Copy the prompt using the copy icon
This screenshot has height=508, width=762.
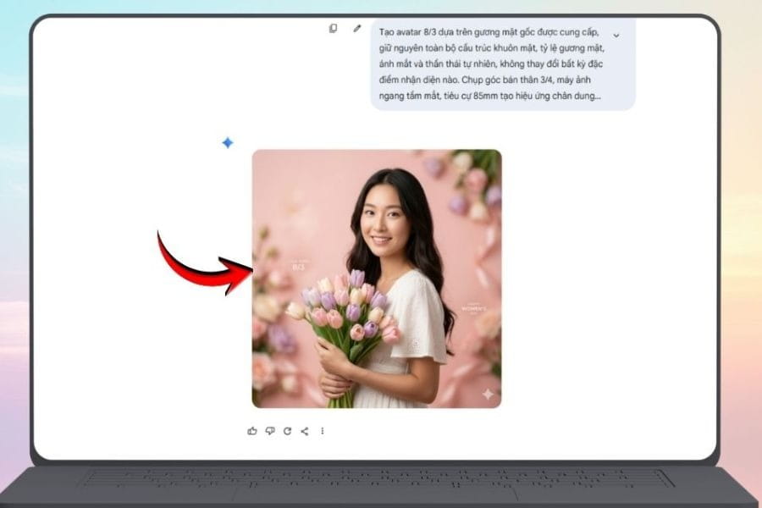point(333,28)
